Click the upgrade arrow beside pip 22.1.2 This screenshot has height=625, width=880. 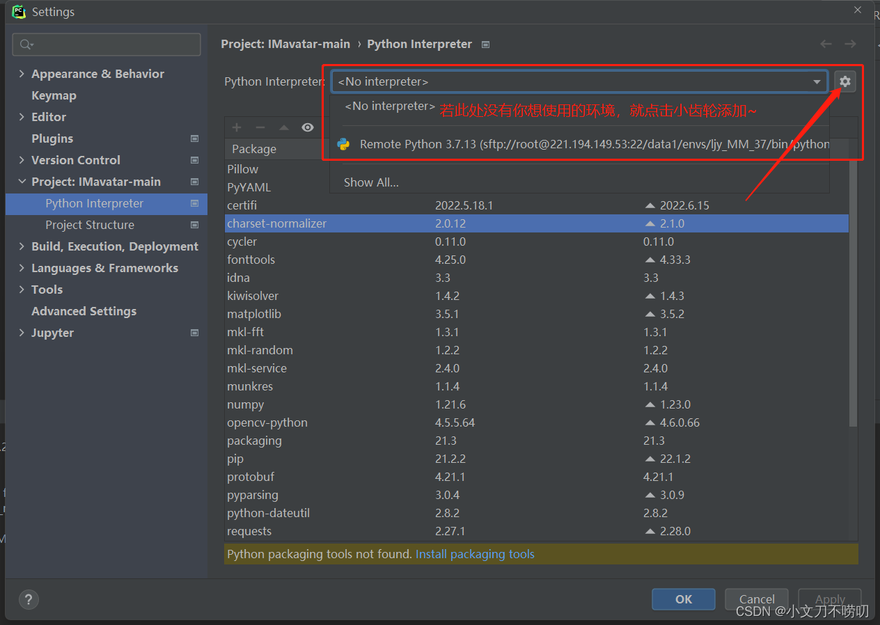tap(650, 459)
